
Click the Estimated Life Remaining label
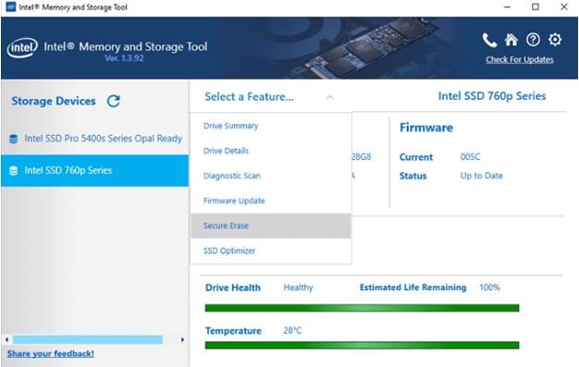click(x=413, y=287)
